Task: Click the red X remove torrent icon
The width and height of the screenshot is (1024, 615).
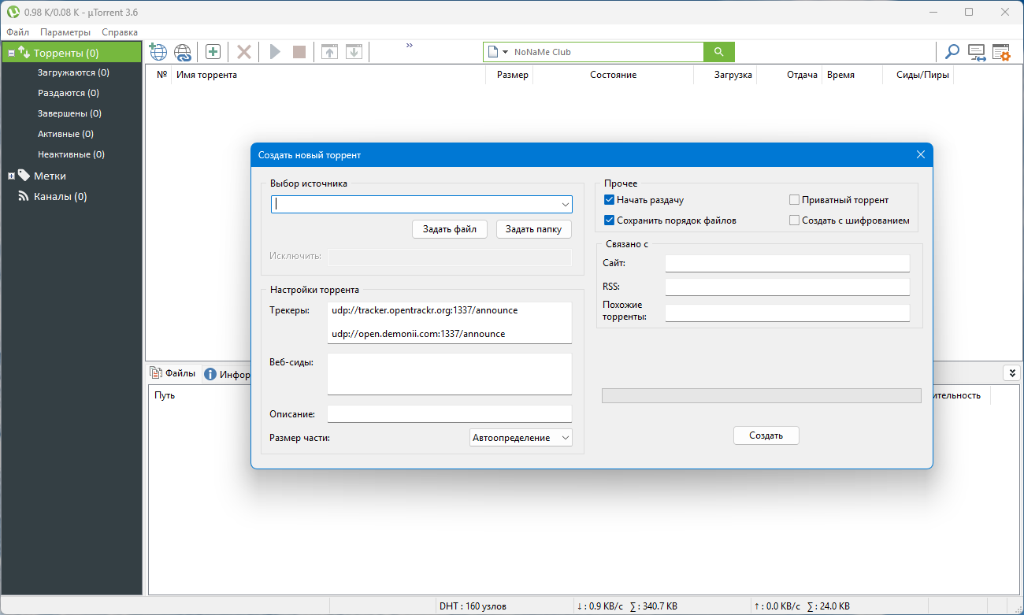Action: (x=244, y=52)
